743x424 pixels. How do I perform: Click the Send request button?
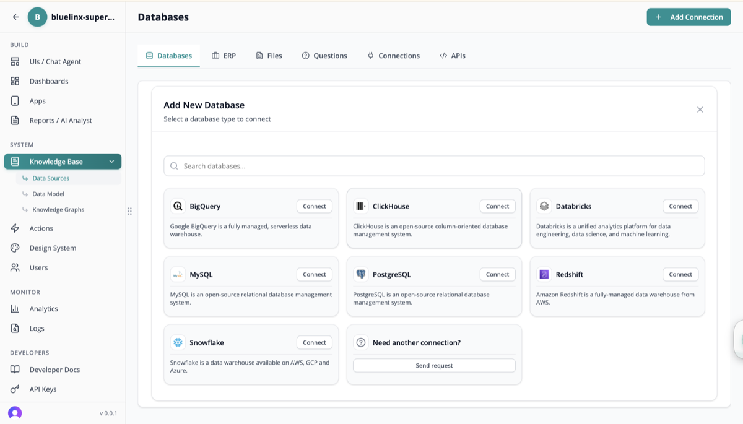[434, 366]
